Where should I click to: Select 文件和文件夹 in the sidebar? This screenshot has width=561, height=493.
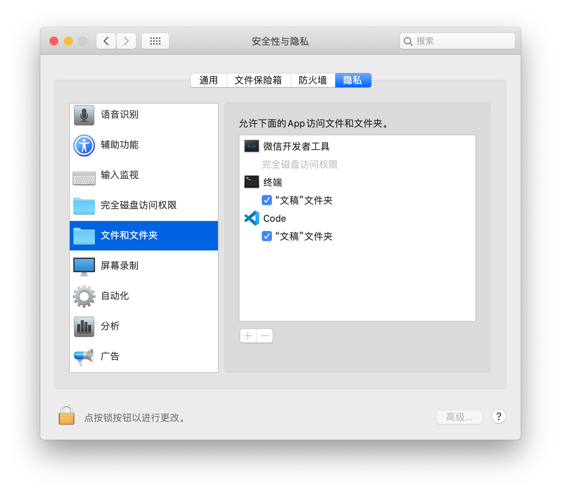coord(144,236)
